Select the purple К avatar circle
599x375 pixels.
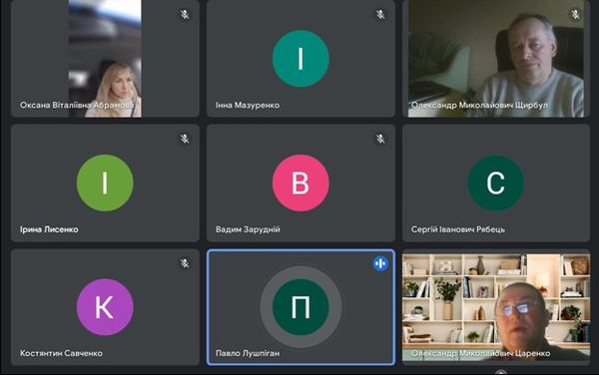point(105,307)
